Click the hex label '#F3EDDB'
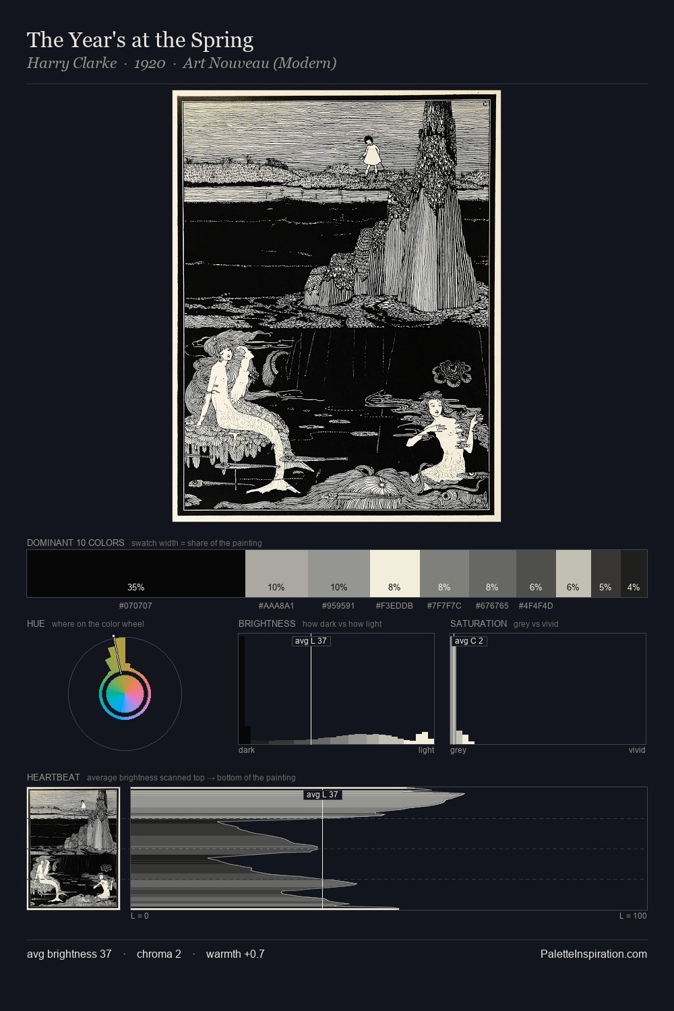This screenshot has width=674, height=1011. click(394, 606)
